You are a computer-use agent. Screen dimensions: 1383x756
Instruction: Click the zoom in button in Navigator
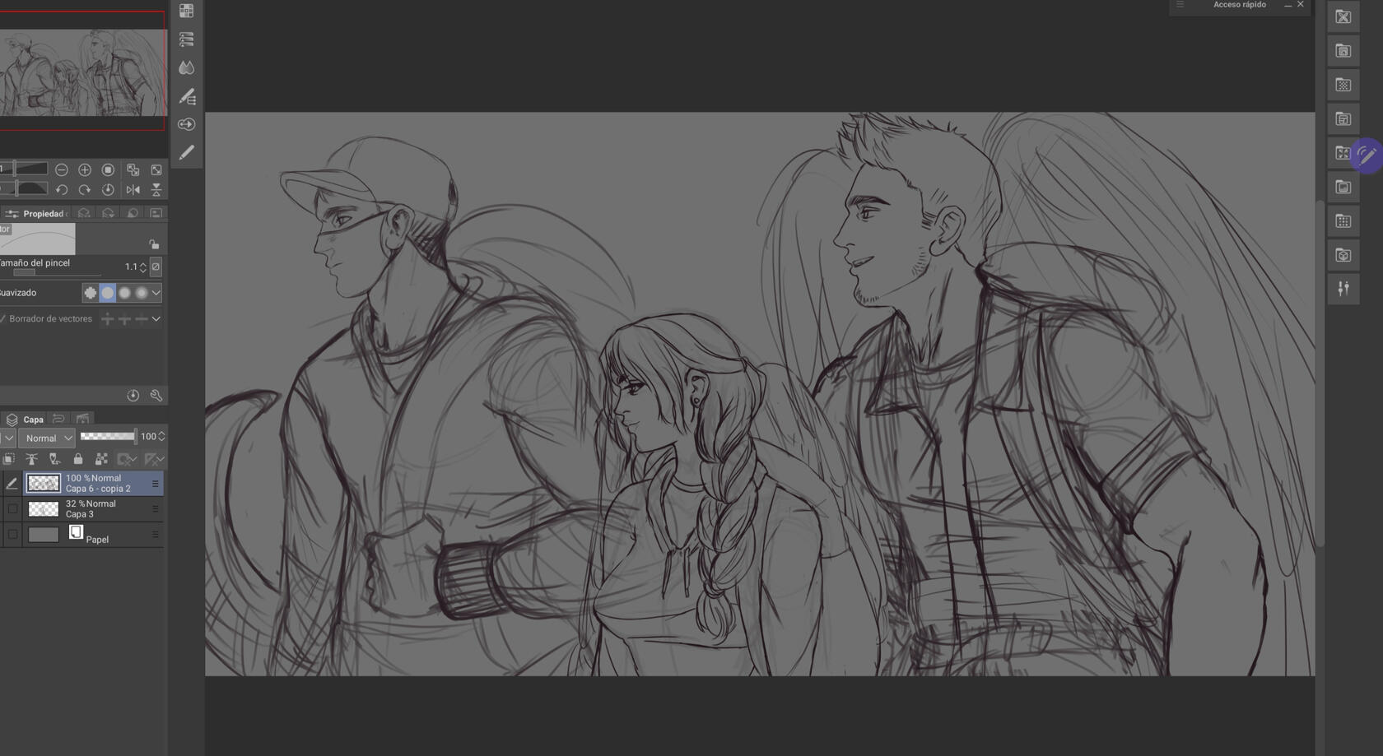(x=85, y=169)
